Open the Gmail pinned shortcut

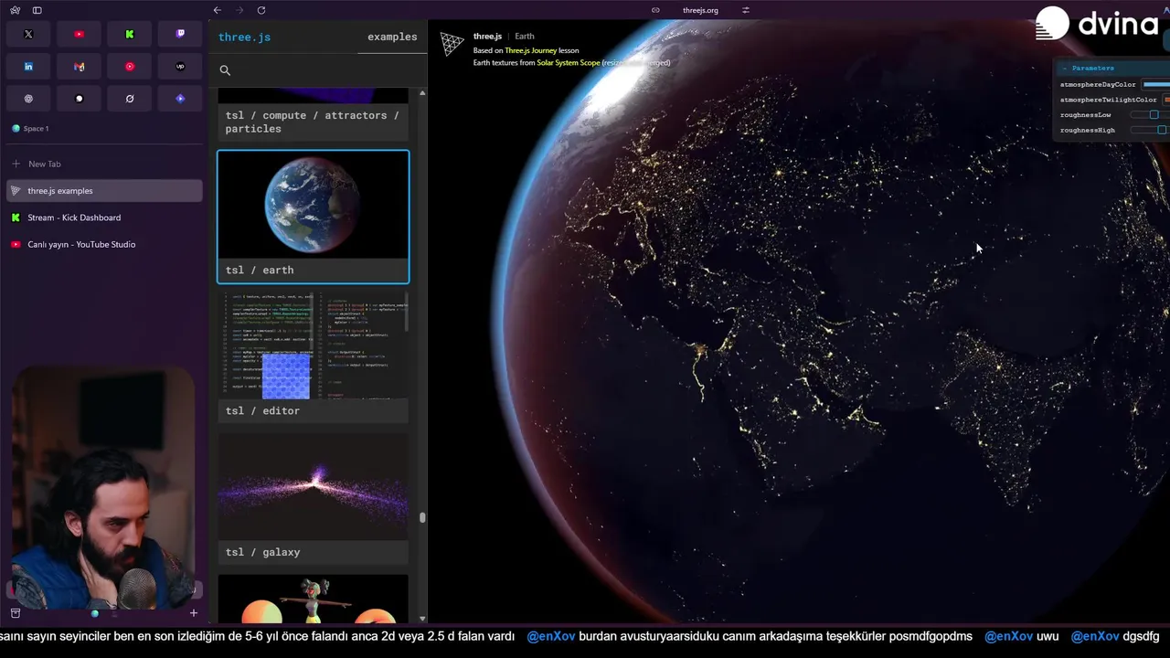pyautogui.click(x=79, y=67)
